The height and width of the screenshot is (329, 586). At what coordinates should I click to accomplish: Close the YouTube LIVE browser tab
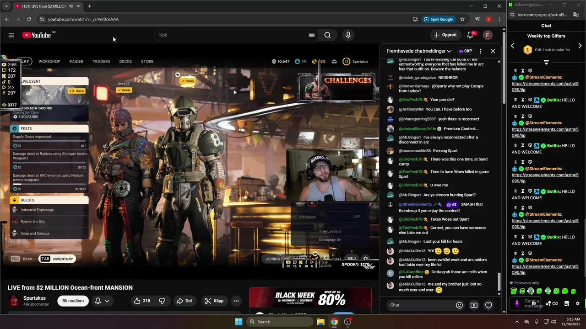(x=78, y=6)
